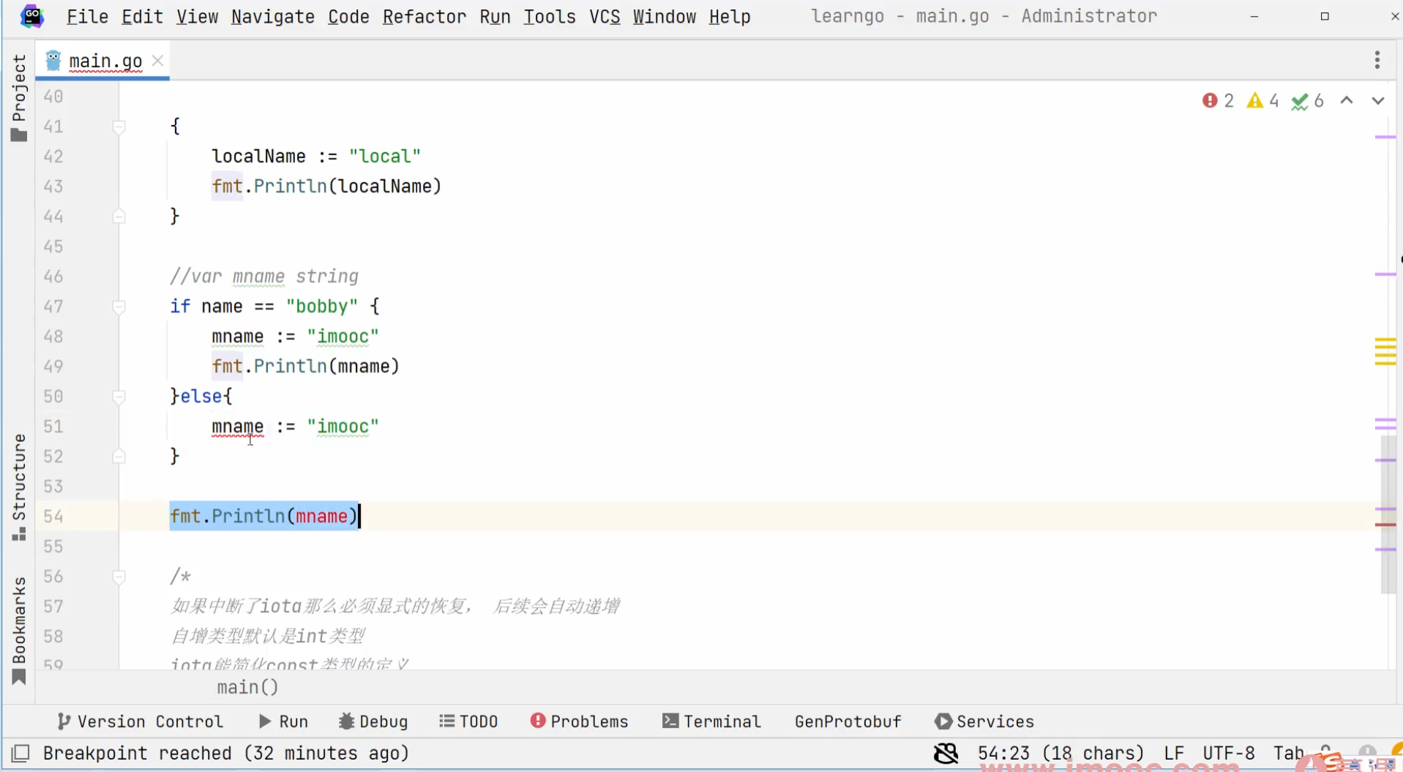Open the Bookmarks tool window
The height and width of the screenshot is (772, 1403).
(19, 630)
